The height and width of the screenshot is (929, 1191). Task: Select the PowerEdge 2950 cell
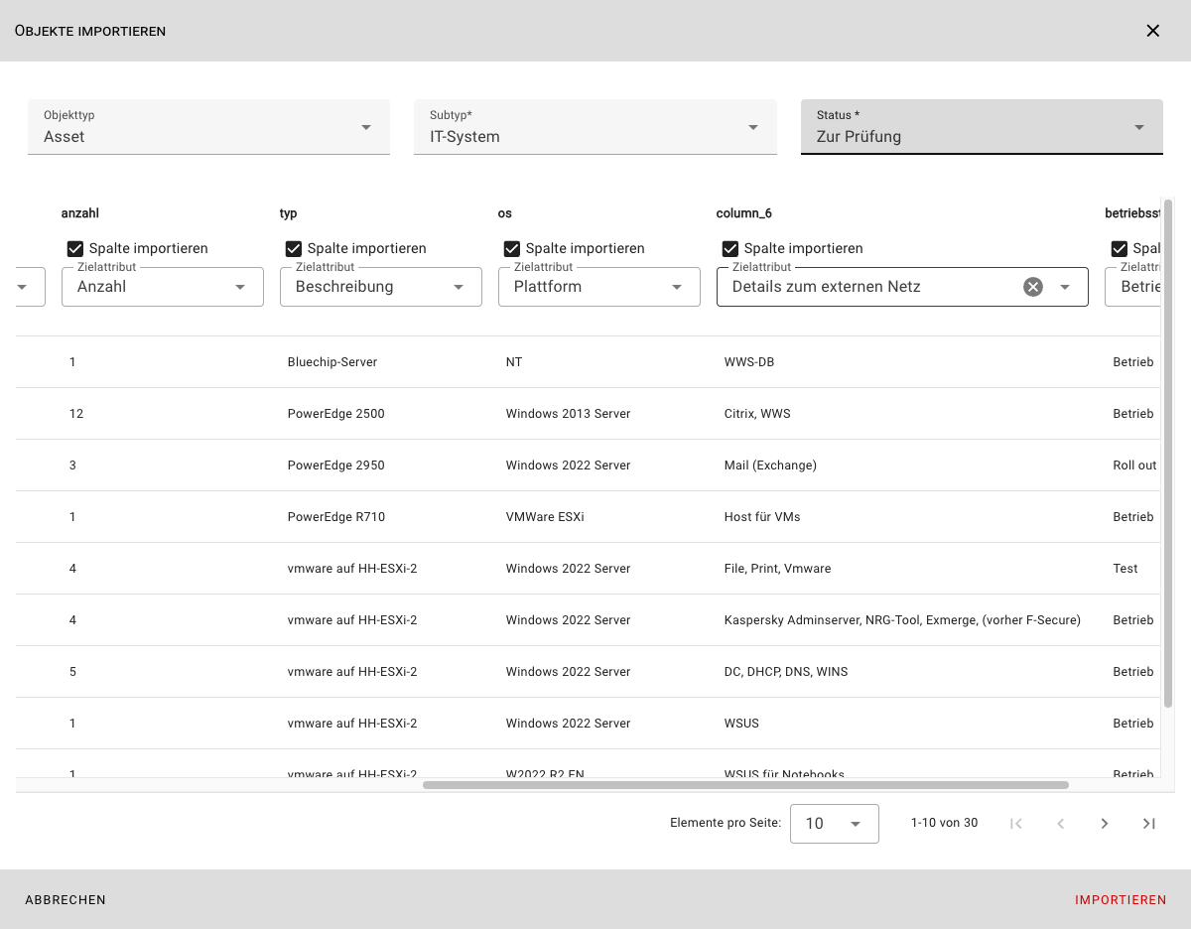(x=336, y=465)
